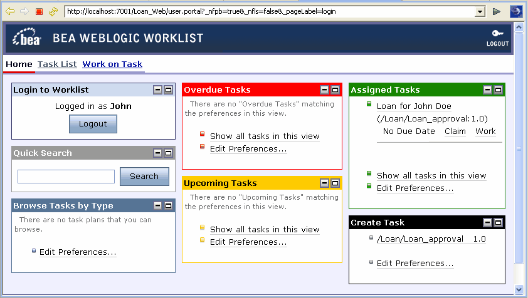Screen dimensions: 528x298
Task: Click the 'Logged in as John' text
Action: point(93,106)
